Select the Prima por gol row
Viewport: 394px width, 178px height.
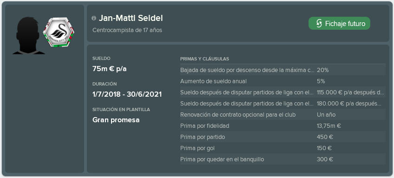coord(282,148)
